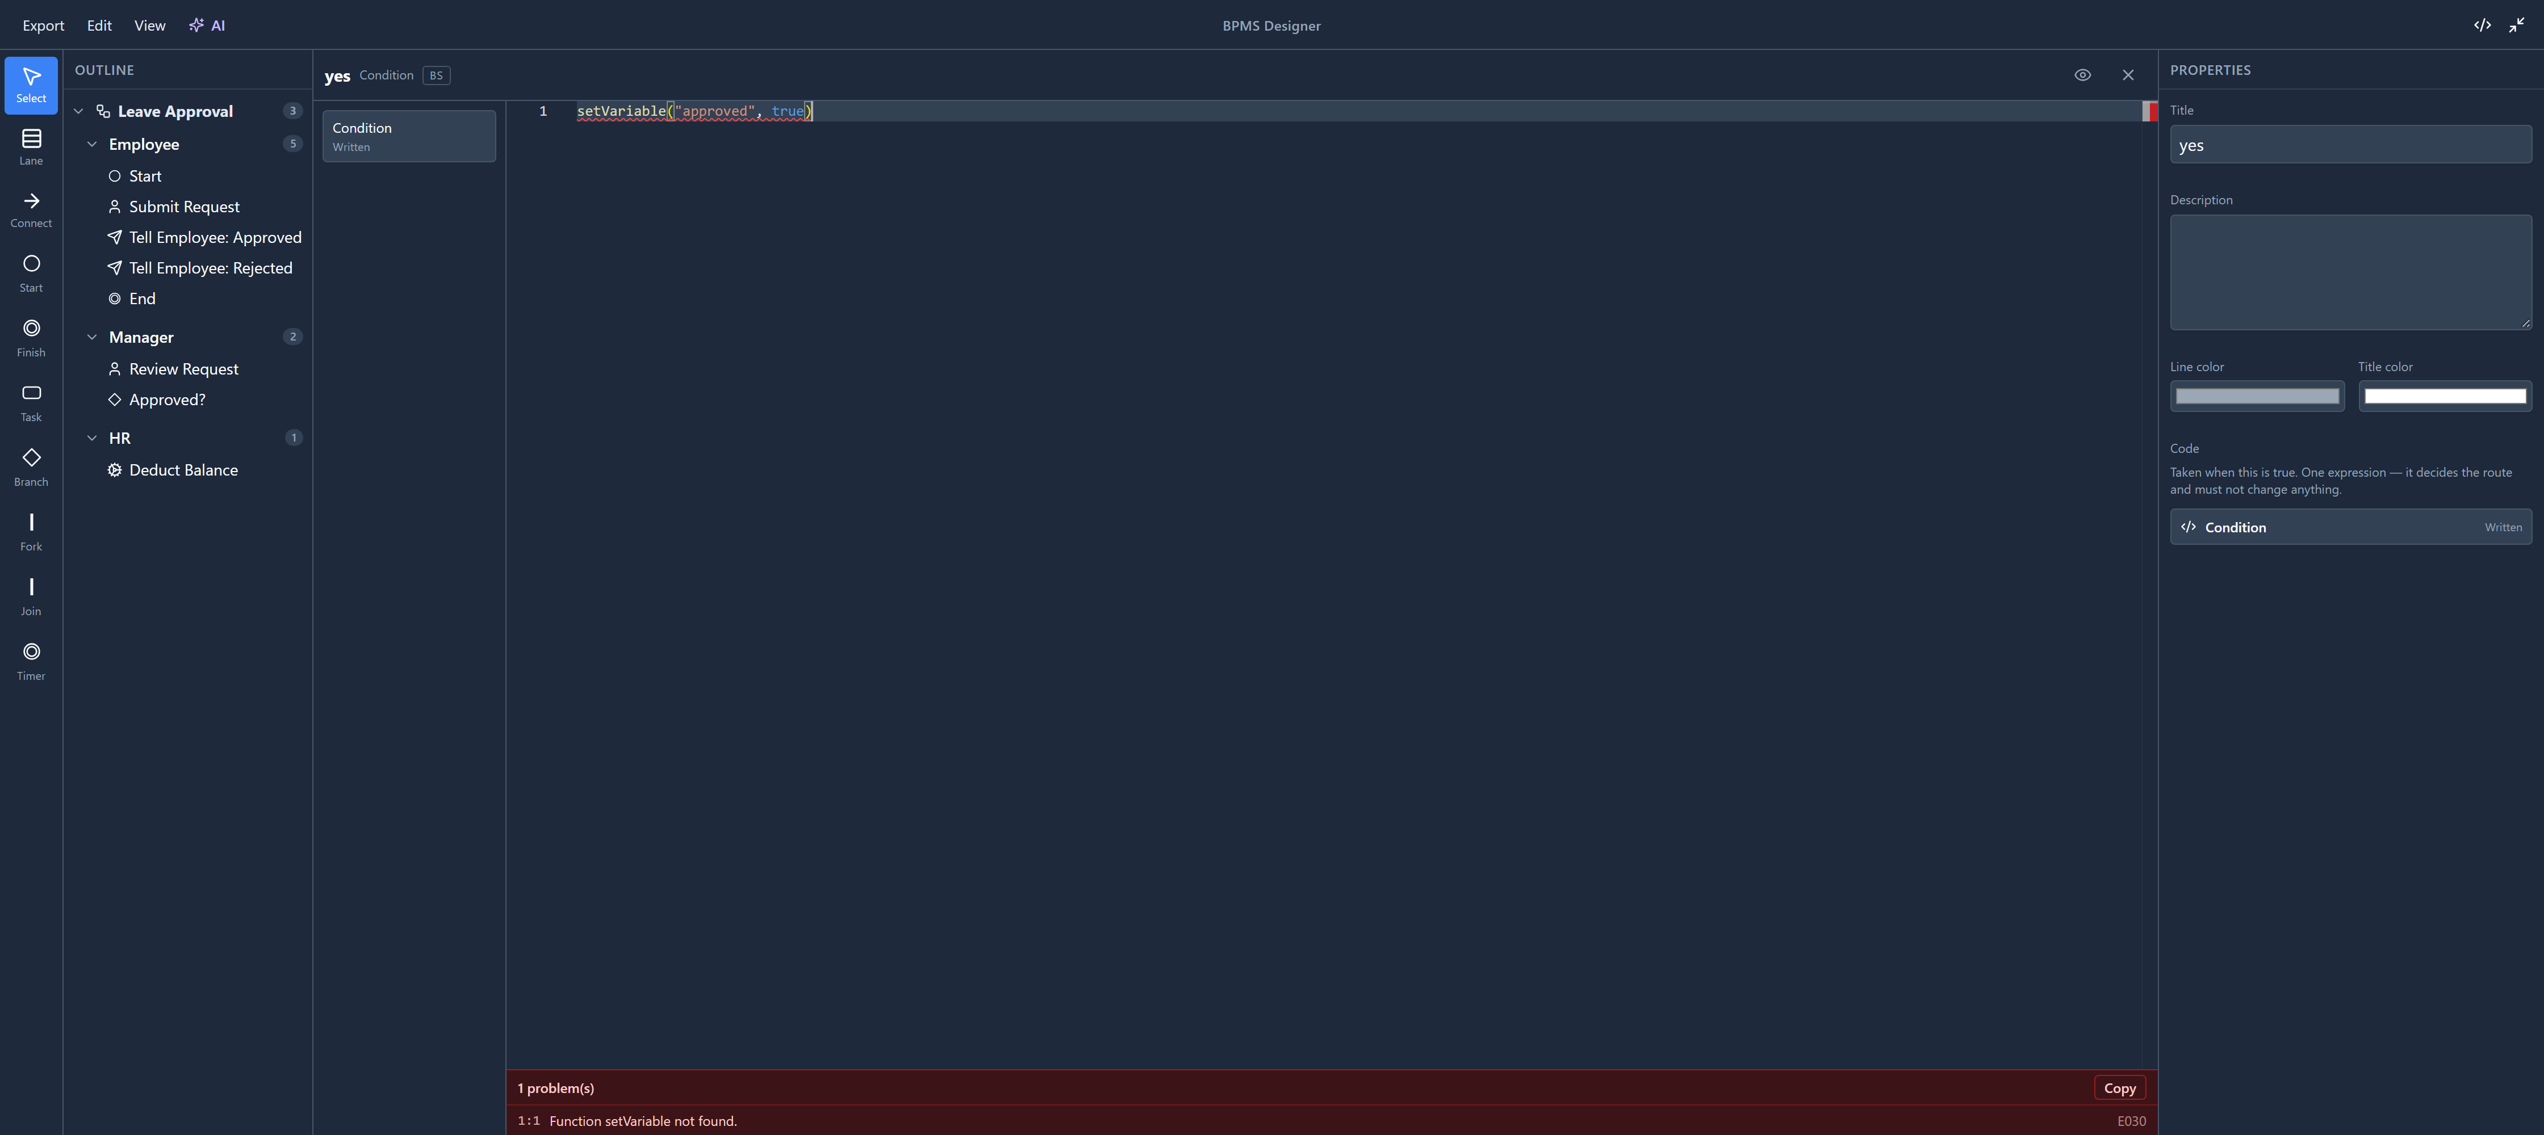Viewport: 2544px width, 1135px height.
Task: Select the Select pointer tool
Action: (31, 85)
